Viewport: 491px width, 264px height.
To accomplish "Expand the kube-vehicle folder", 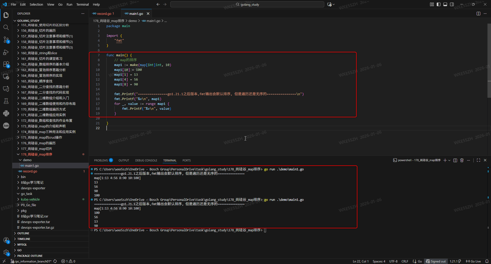I will click(x=51, y=199).
